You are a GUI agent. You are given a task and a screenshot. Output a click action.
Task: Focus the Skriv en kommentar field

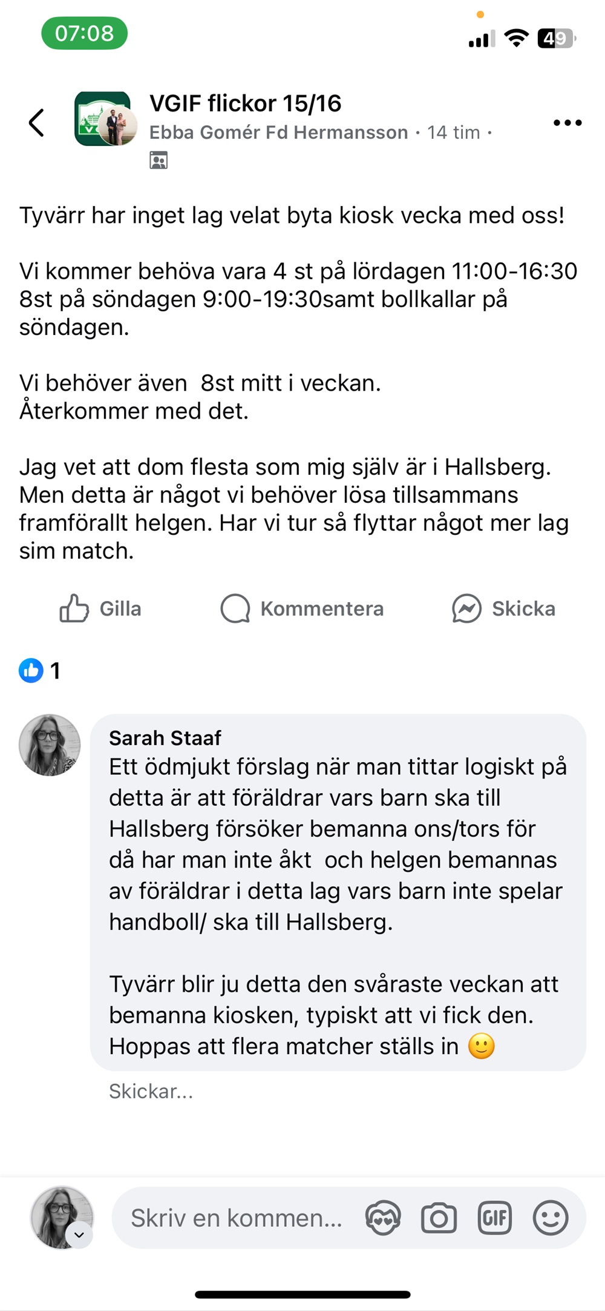pyautogui.click(x=236, y=1218)
